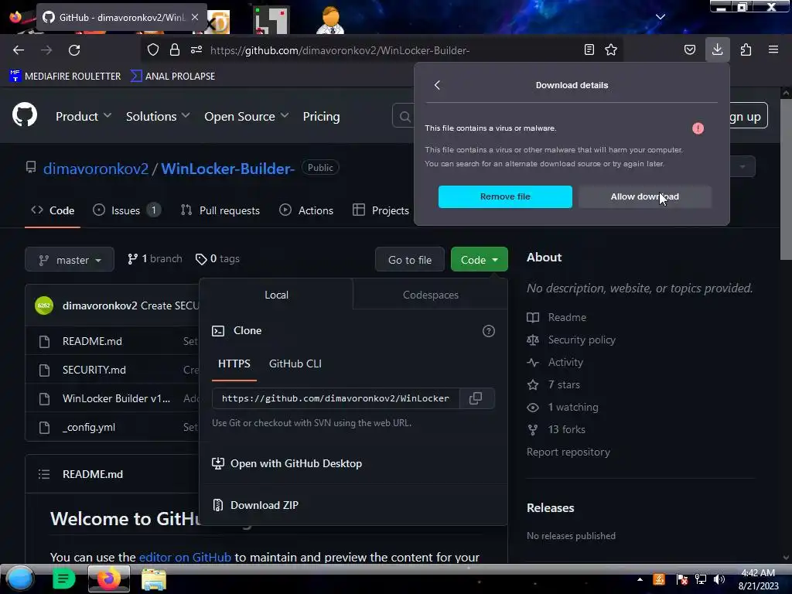Screen dimensions: 792x594
Task: Click the GitHub octocat logo
Action: click(25, 114)
